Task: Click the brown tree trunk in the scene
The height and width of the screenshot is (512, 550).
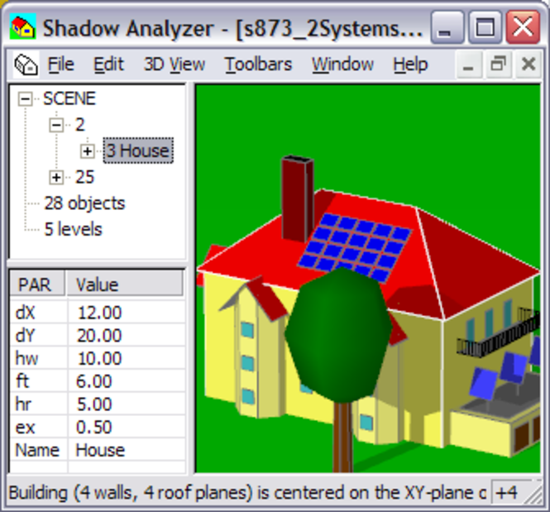Action: 342,437
